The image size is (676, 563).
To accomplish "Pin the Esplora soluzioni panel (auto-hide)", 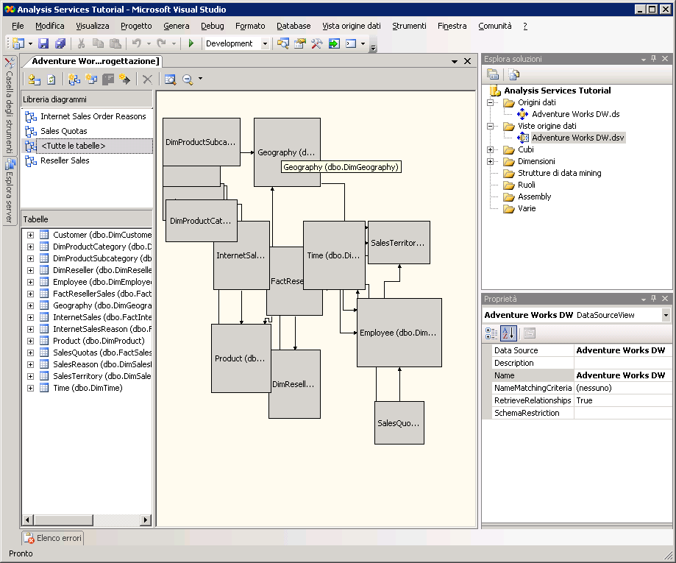I will (653, 59).
